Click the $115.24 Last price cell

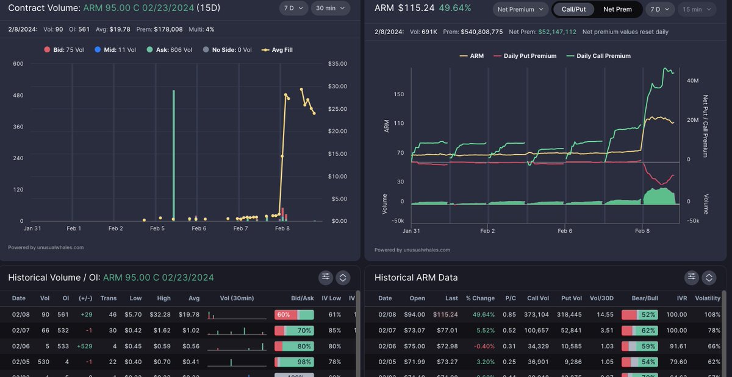446,314
